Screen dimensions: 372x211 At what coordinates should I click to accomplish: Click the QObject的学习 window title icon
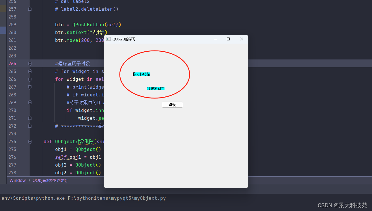tap(109, 39)
